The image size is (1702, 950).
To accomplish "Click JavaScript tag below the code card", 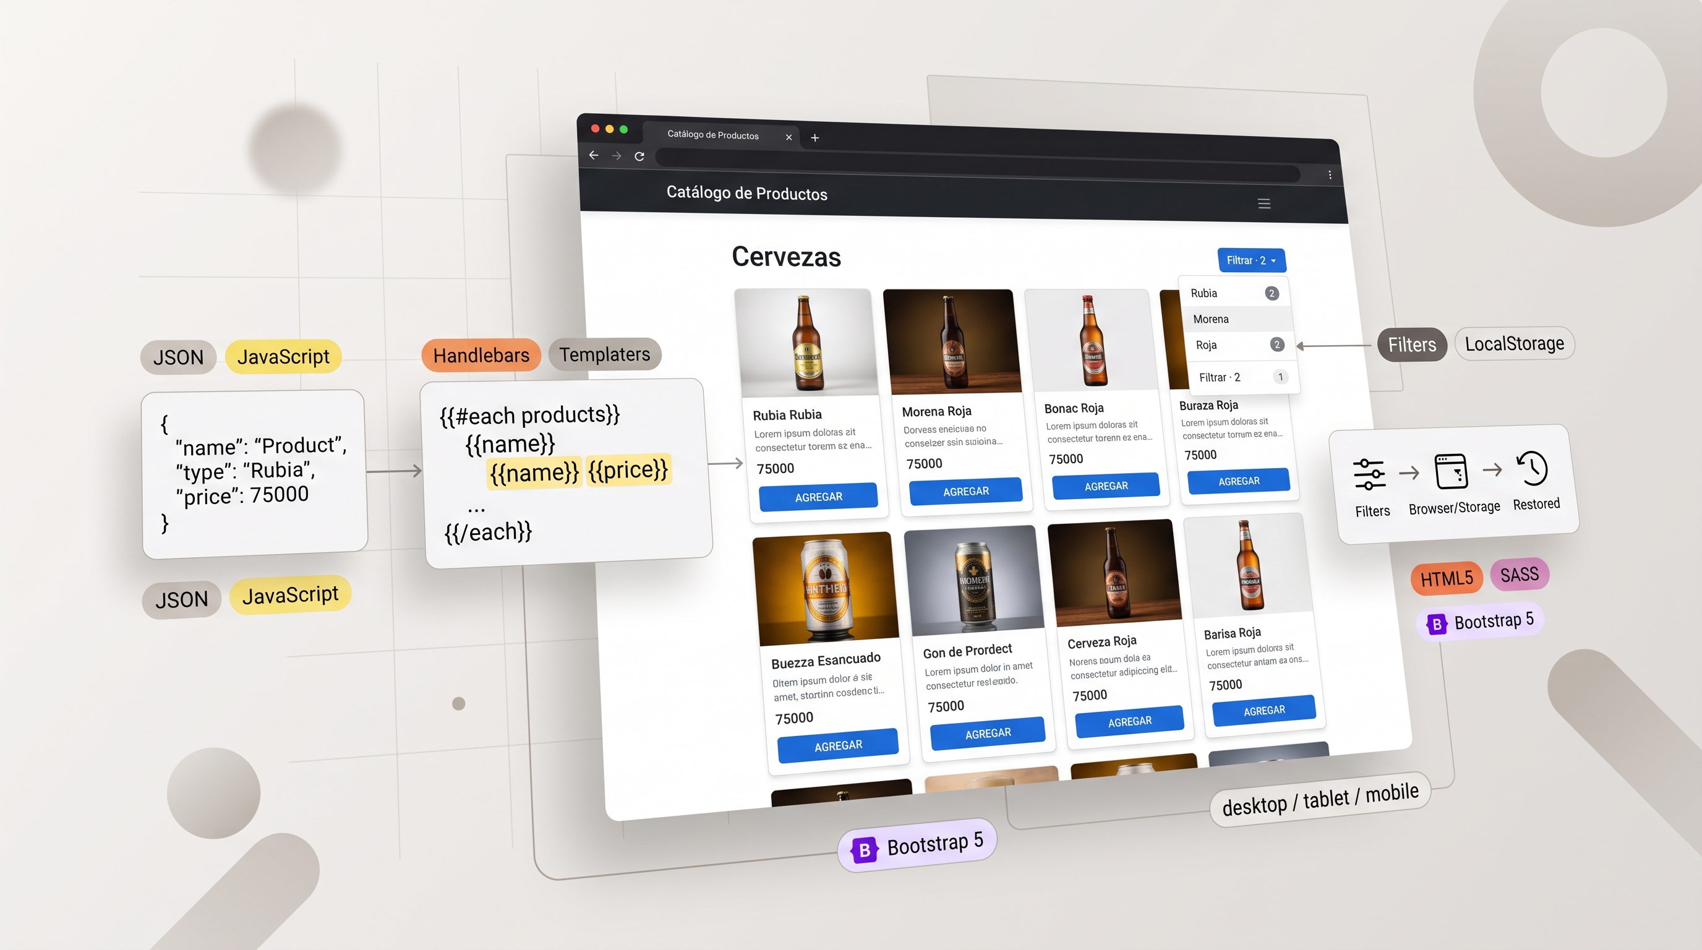I will [x=289, y=594].
